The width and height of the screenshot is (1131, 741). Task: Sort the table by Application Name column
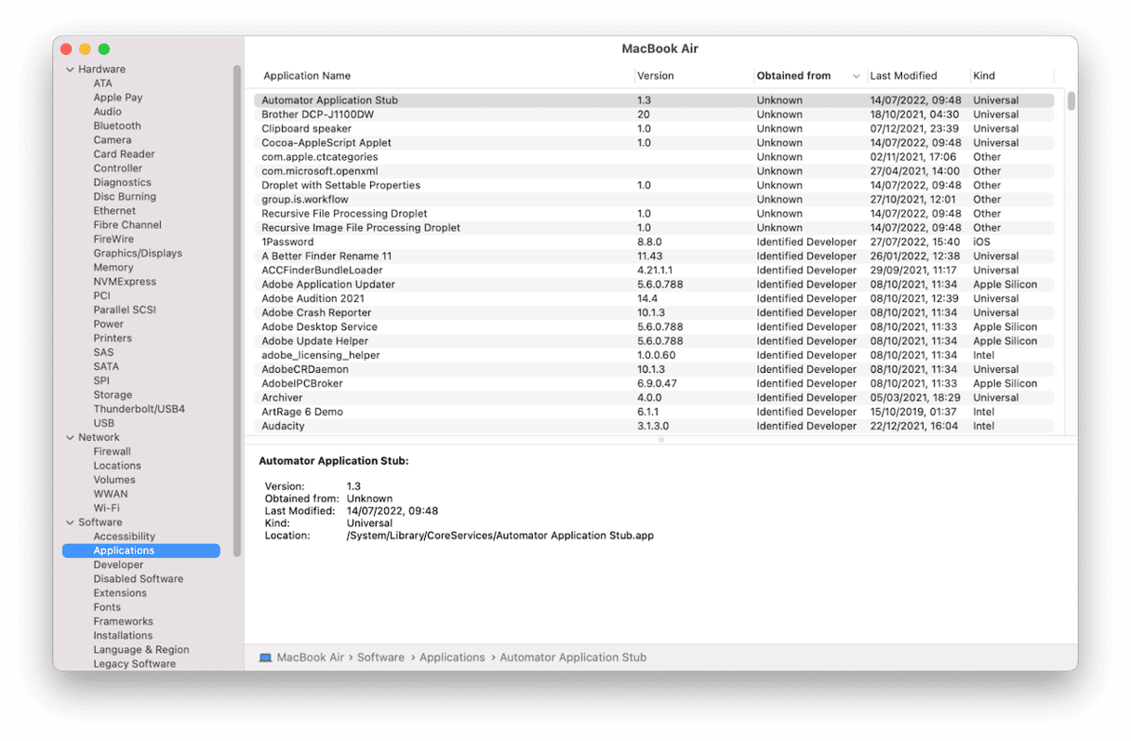click(307, 76)
